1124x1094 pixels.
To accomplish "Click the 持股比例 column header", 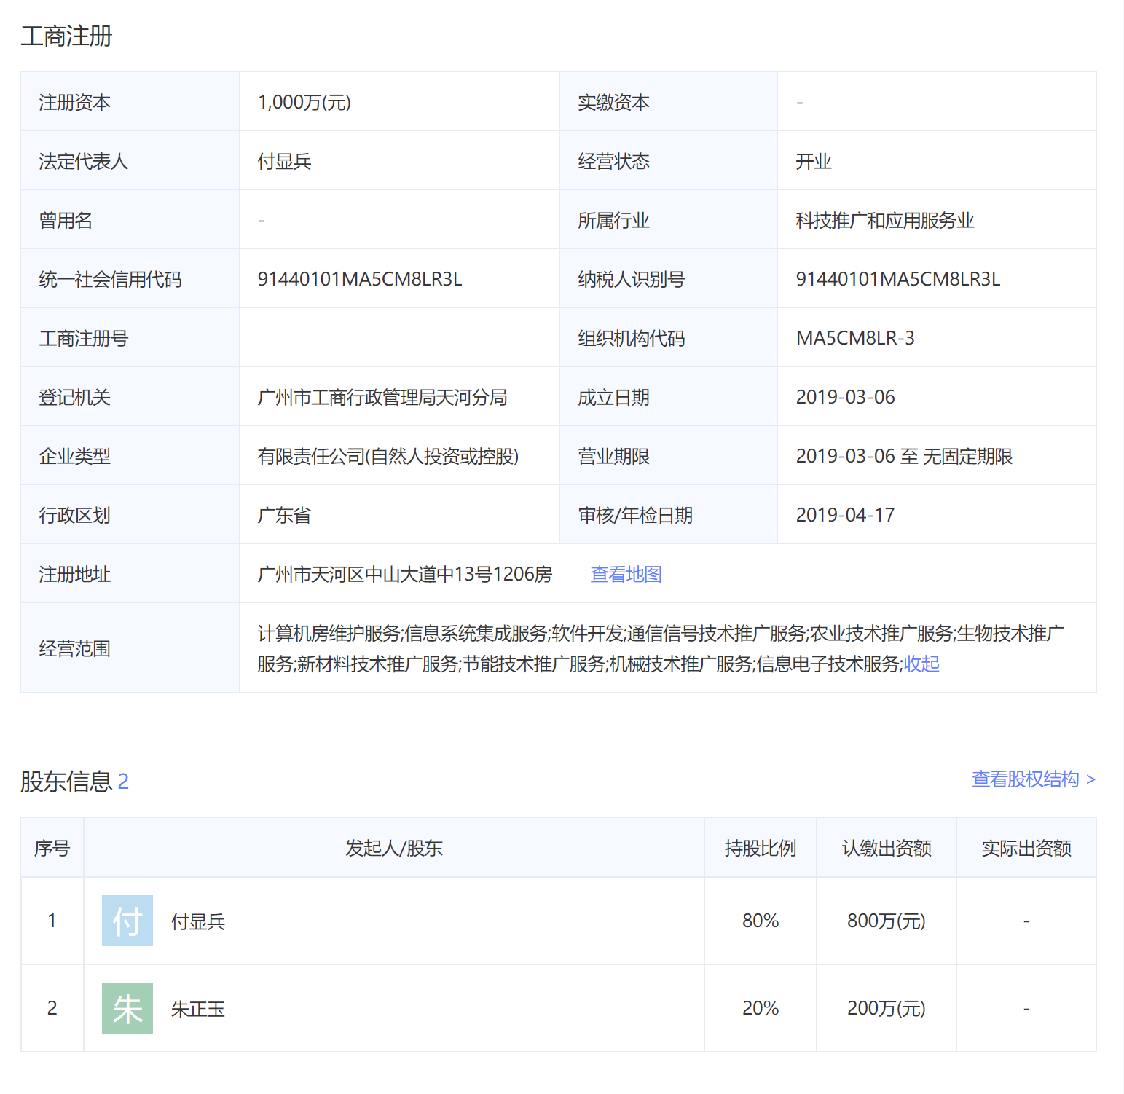I will click(759, 847).
